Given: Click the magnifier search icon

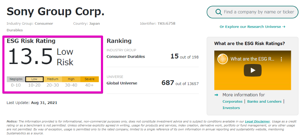Looking at the screenshot, I should coord(219,12).
